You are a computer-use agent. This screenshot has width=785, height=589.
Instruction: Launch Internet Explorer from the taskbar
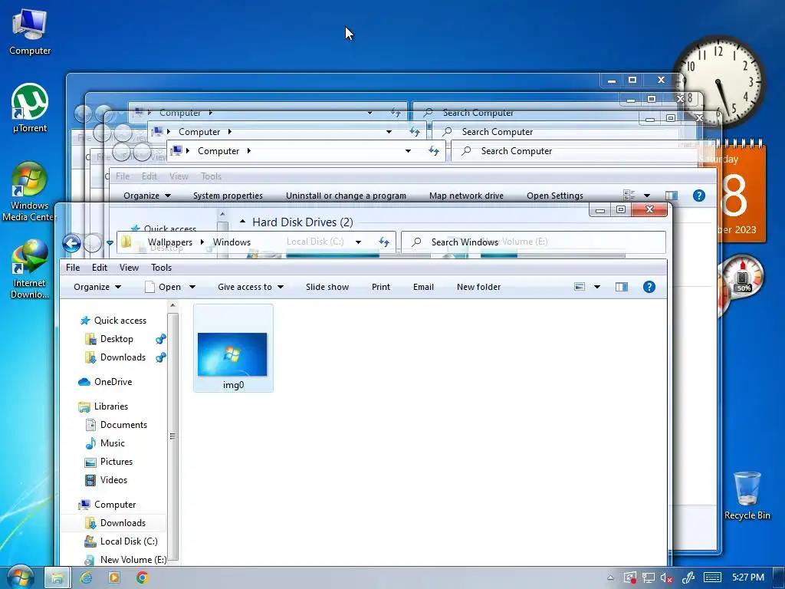[86, 578]
